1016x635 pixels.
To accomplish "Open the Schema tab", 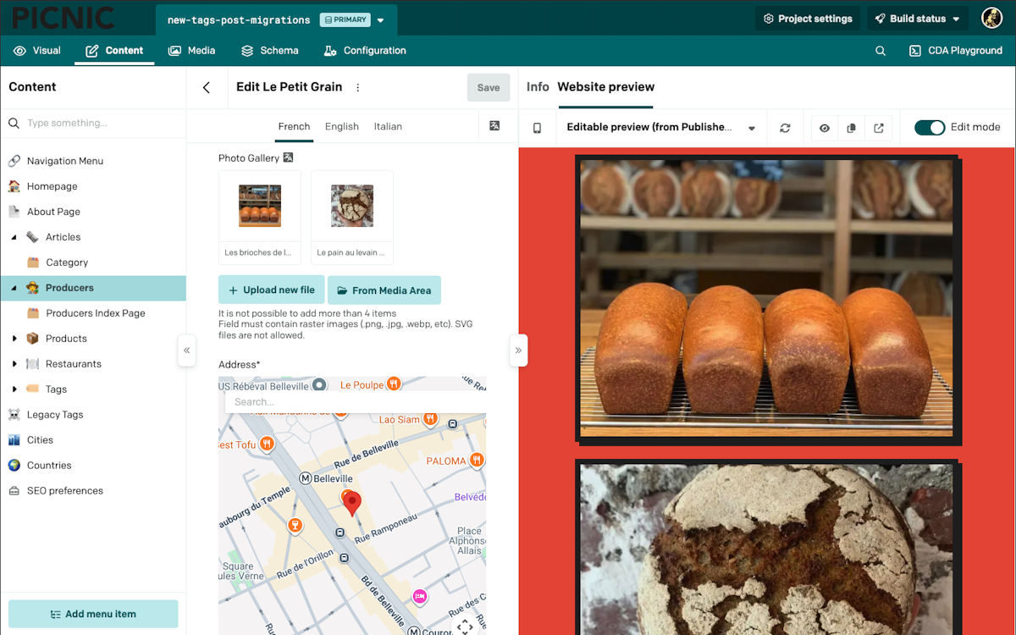I will coord(270,51).
